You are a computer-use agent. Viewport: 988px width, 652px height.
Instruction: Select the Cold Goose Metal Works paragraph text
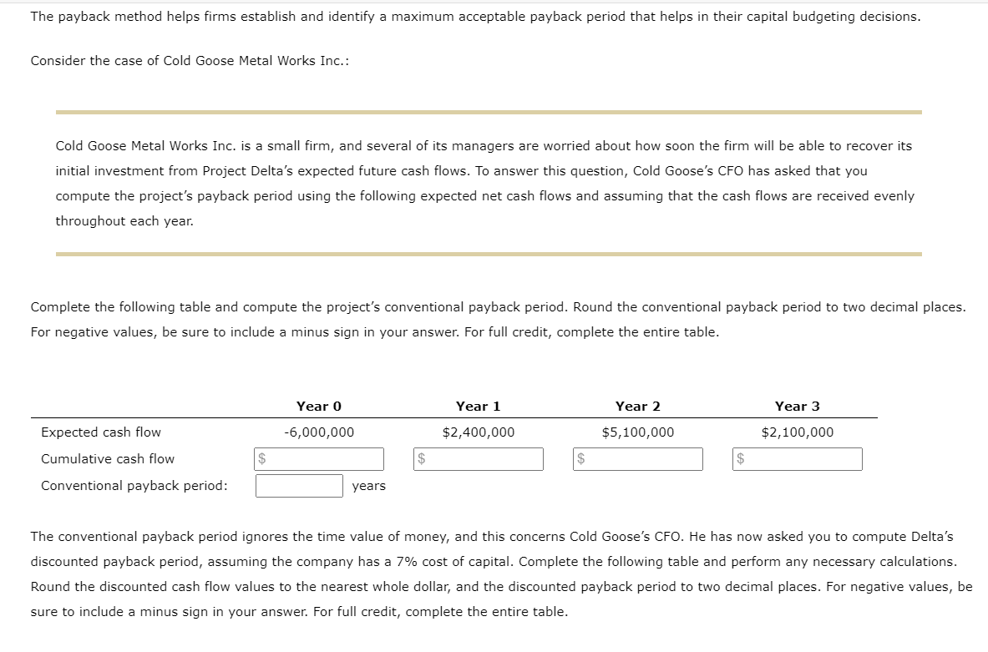coord(484,183)
